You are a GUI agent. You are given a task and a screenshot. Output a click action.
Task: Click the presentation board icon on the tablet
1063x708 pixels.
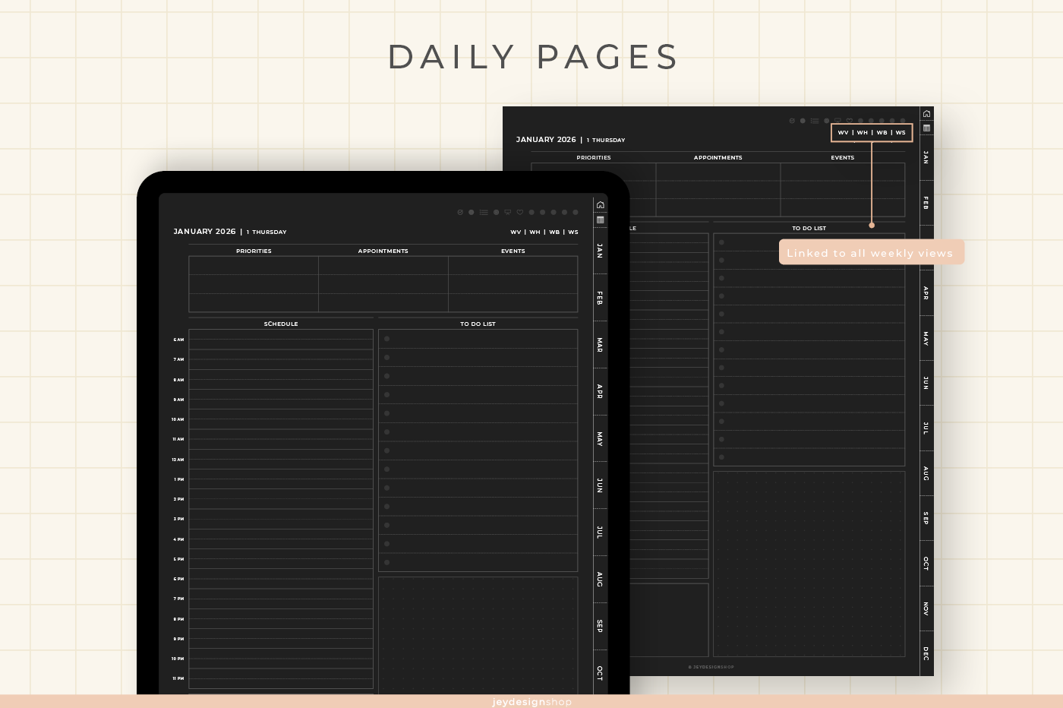pyautogui.click(x=508, y=213)
